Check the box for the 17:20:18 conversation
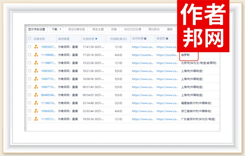Viewport: 245px width, 156px height. pos(29,55)
